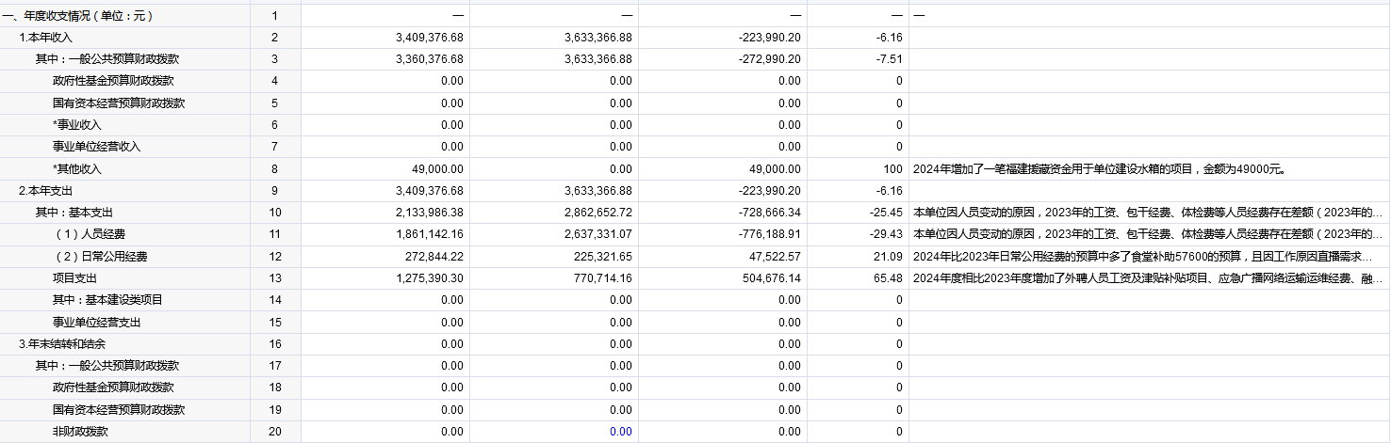Click 国有资本经营预算财政拨款 label in row 19

(x=119, y=410)
